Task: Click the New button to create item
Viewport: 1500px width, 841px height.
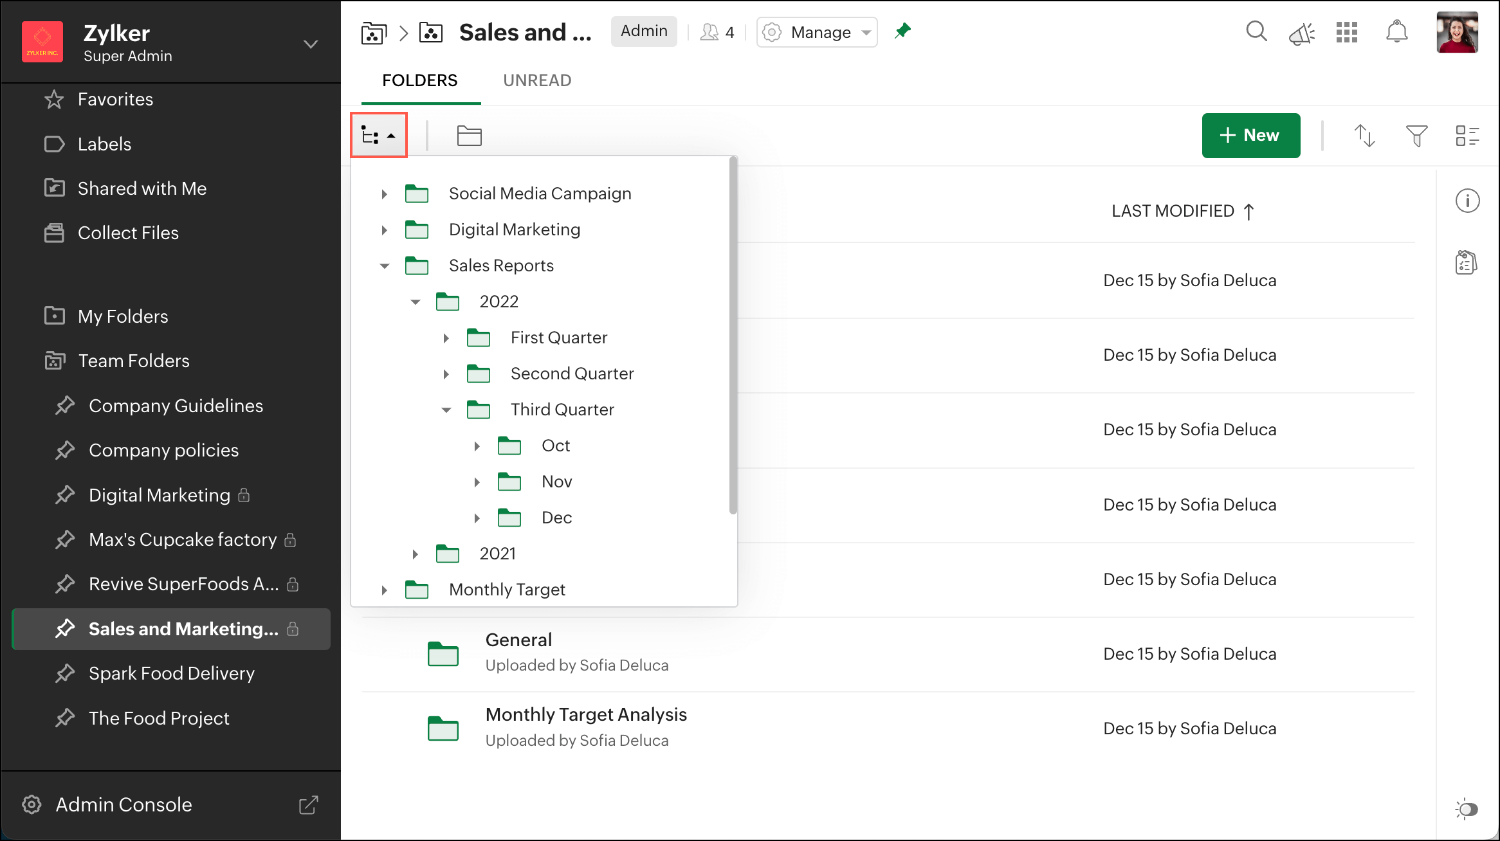Action: pyautogui.click(x=1250, y=135)
